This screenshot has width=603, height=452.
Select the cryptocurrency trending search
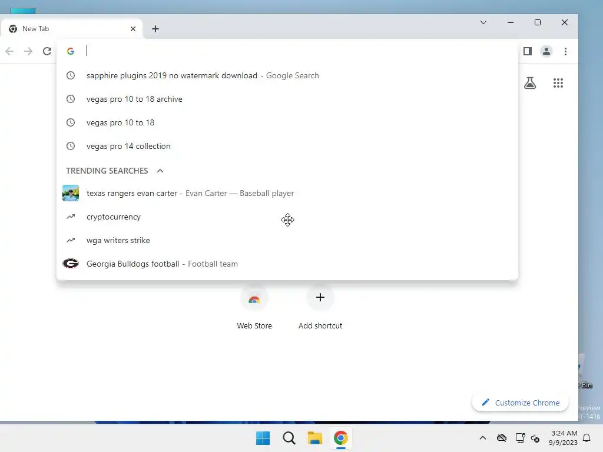tap(287, 217)
